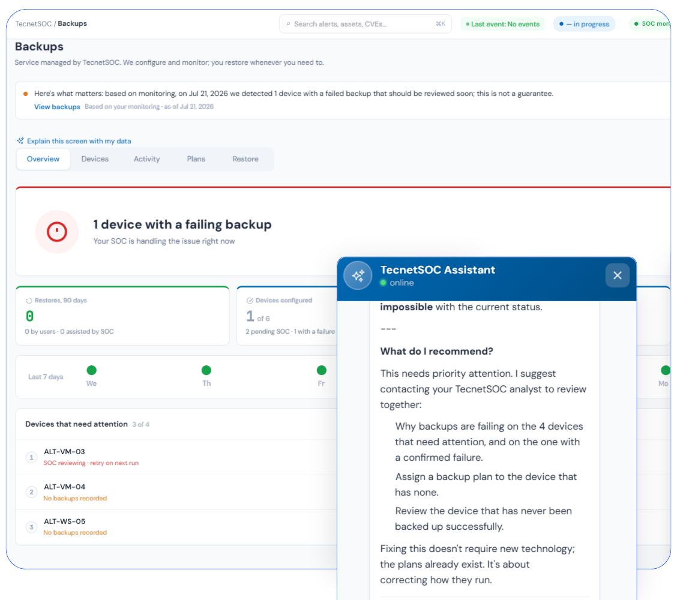Image resolution: width=677 pixels, height=600 pixels.
Task: Select the ALT-VM-04 device row
Action: (x=176, y=492)
